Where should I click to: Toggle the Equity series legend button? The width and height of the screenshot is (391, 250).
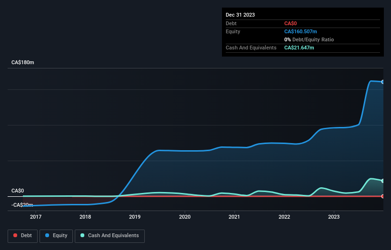click(56, 236)
